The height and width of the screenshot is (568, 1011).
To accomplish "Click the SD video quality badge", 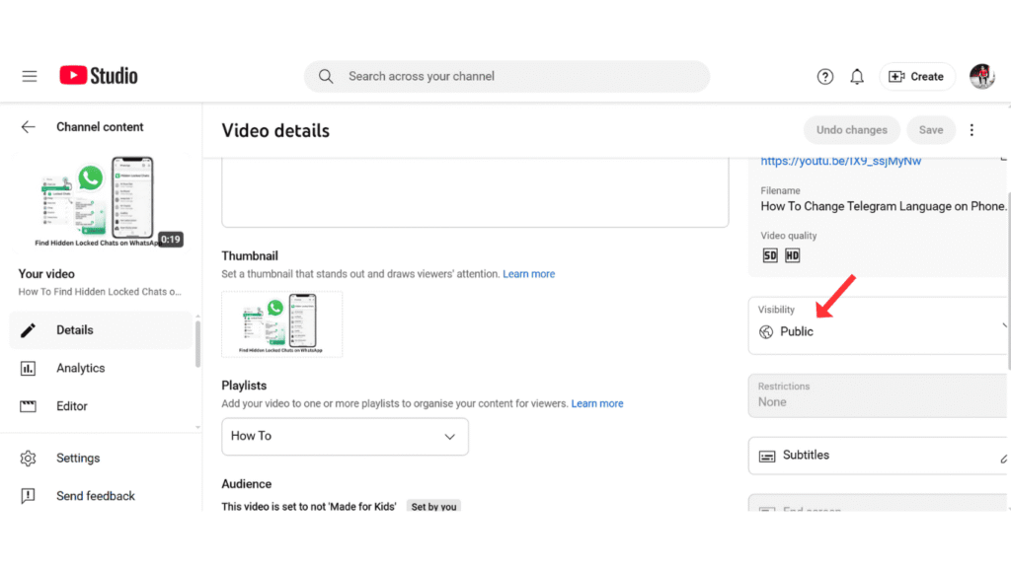I will point(769,254).
